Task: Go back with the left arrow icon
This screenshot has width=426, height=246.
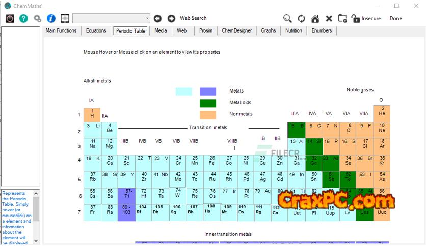Action: tap(157, 18)
